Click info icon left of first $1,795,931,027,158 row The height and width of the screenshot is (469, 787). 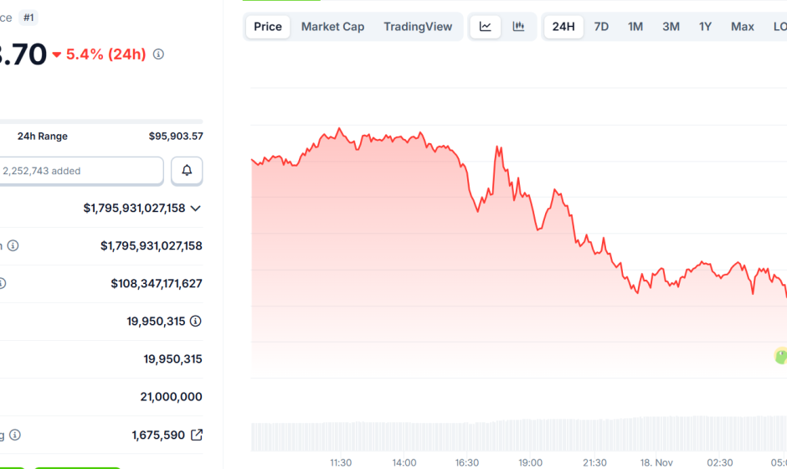[13, 245]
